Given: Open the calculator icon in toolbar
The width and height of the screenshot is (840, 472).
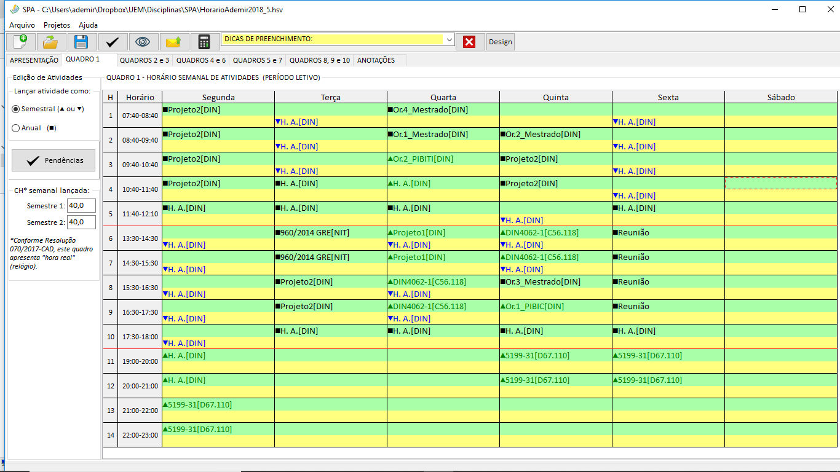Looking at the screenshot, I should tap(204, 42).
